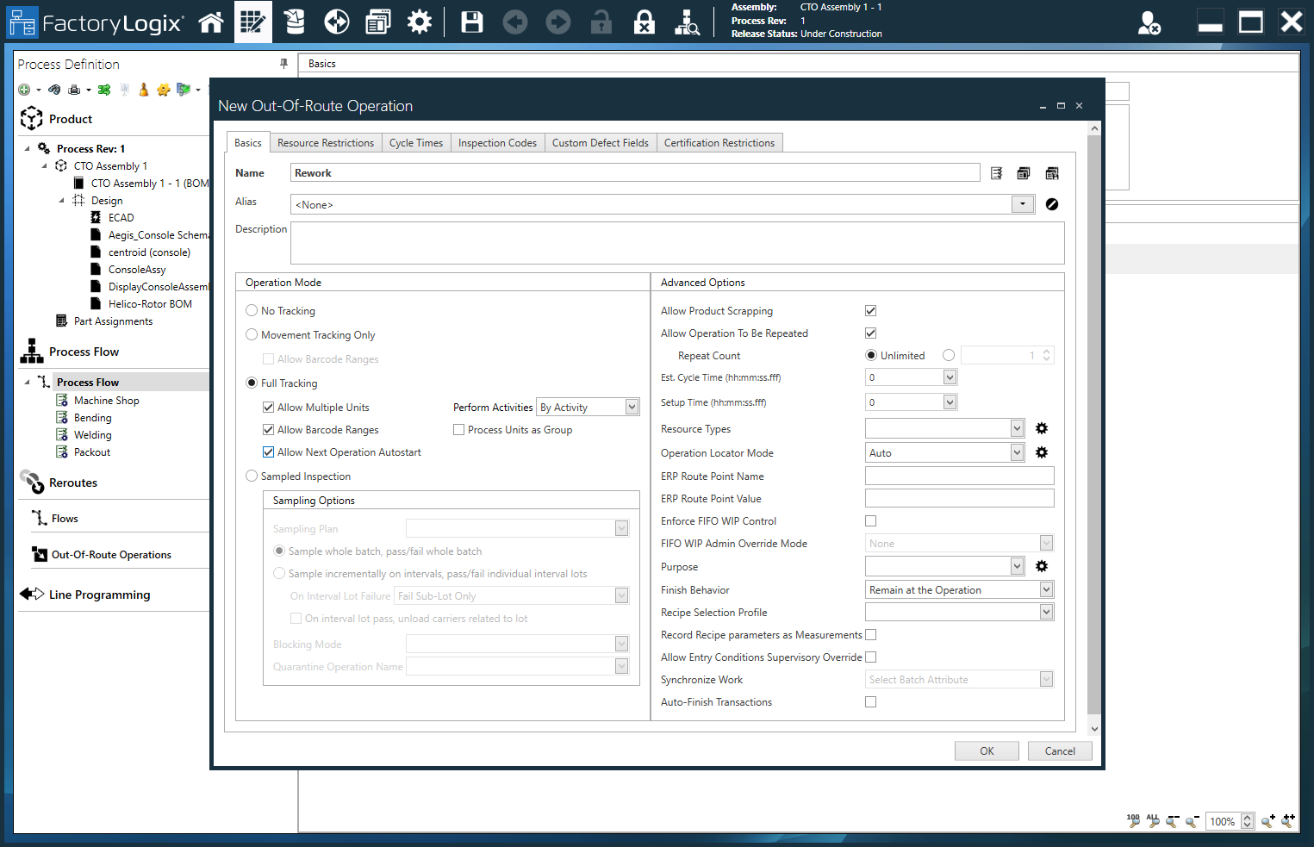Open the FactoryLogix Home screen

tap(211, 22)
